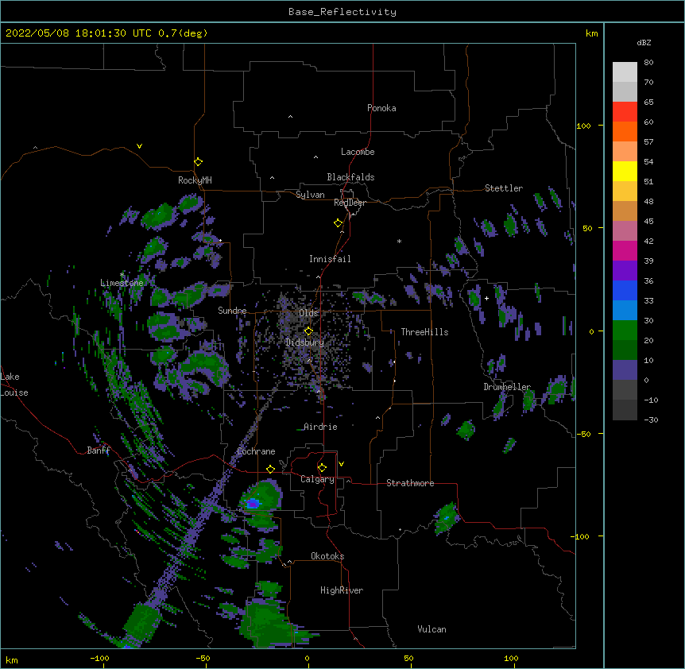The height and width of the screenshot is (669, 685).
Task: Click the Calgary city label
Action: click(x=317, y=479)
